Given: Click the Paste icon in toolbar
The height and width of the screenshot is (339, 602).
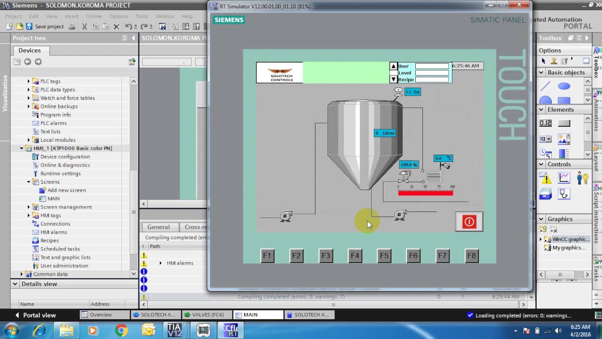Looking at the screenshot, I should click(105, 26).
